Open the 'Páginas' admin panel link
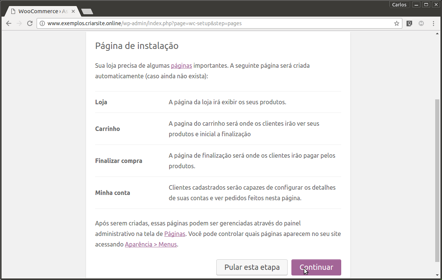The image size is (442, 280). click(x=175, y=234)
